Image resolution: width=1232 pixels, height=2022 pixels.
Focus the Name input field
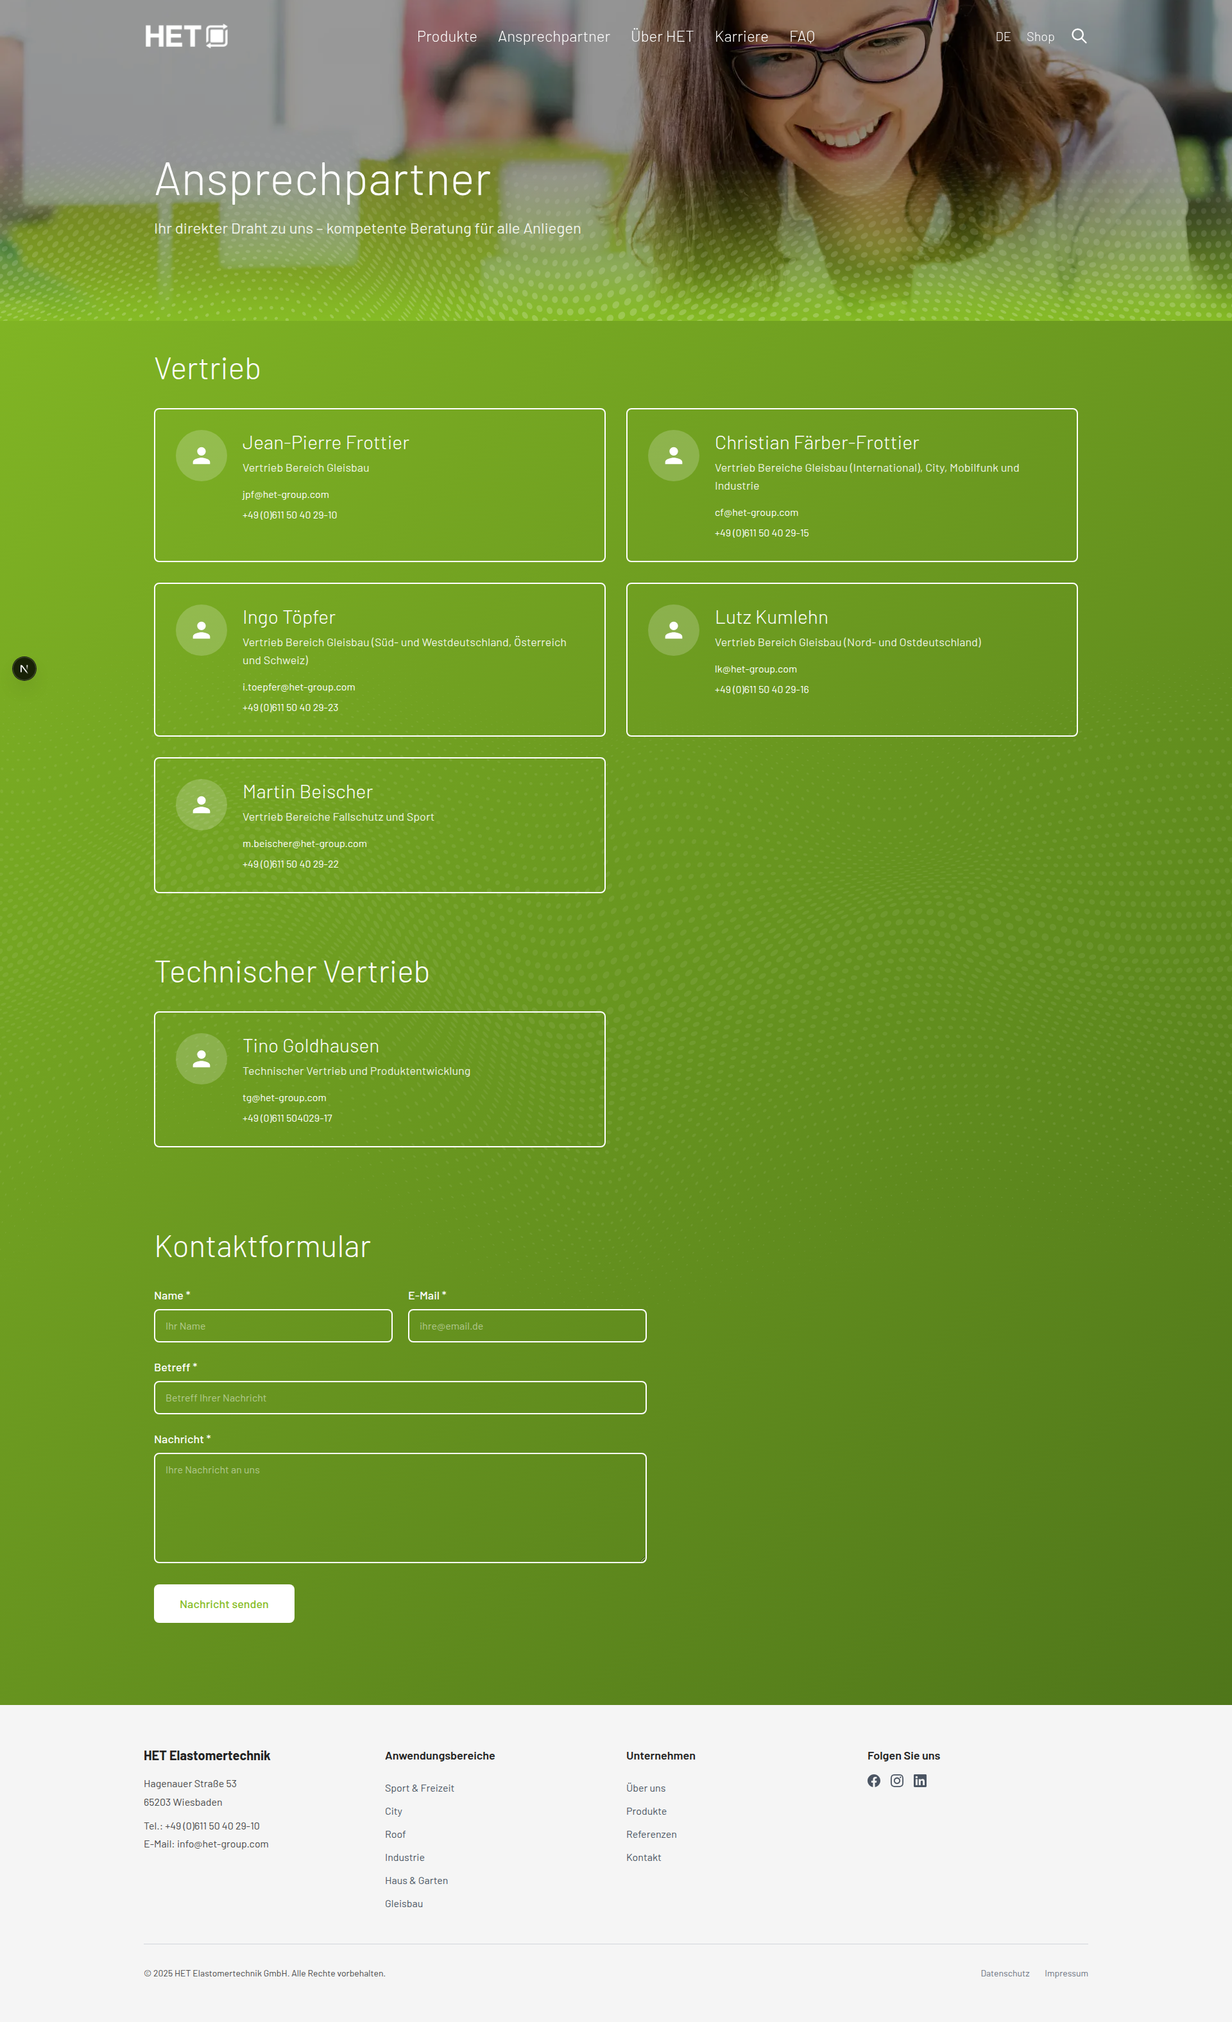[x=273, y=1325]
